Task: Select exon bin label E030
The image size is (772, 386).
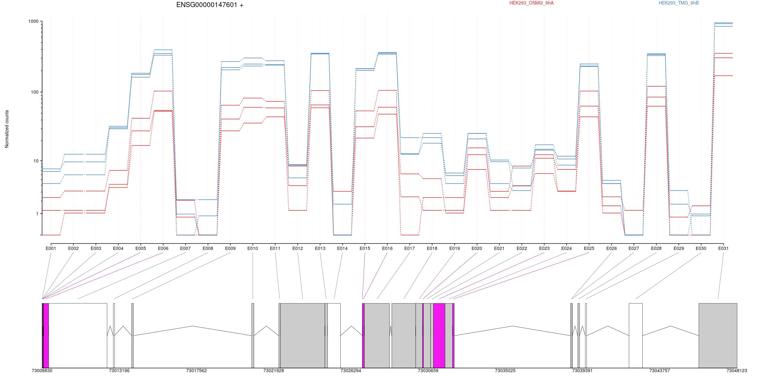Action: (701, 248)
